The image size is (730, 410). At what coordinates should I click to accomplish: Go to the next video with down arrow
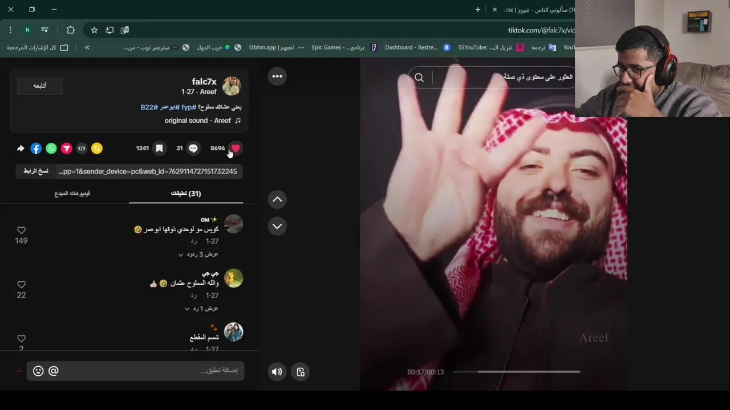(277, 226)
